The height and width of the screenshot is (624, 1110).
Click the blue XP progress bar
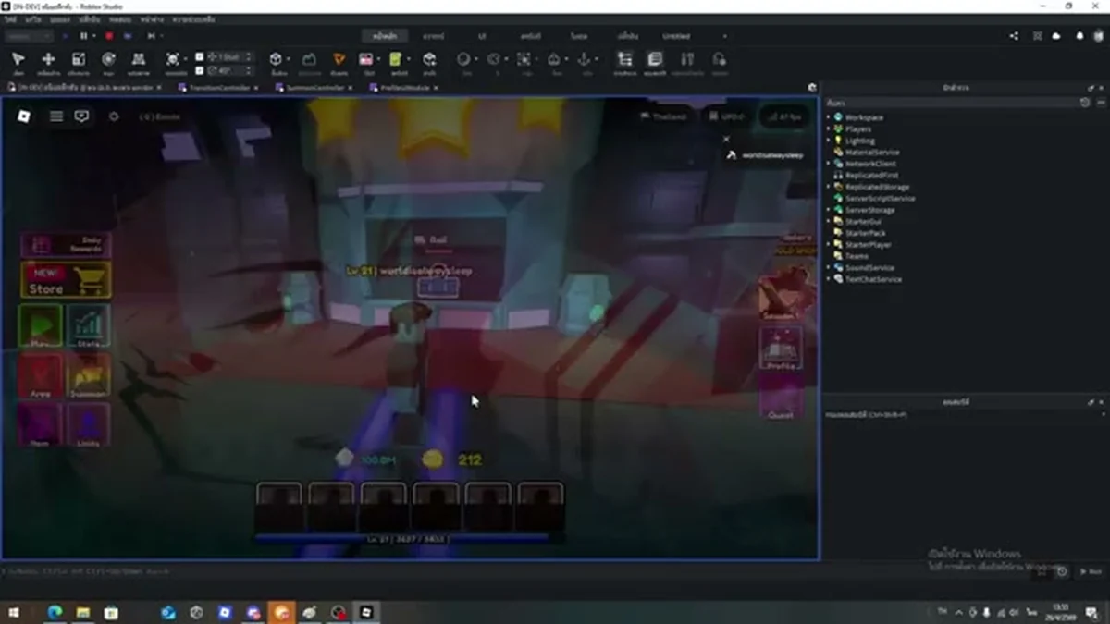point(401,538)
